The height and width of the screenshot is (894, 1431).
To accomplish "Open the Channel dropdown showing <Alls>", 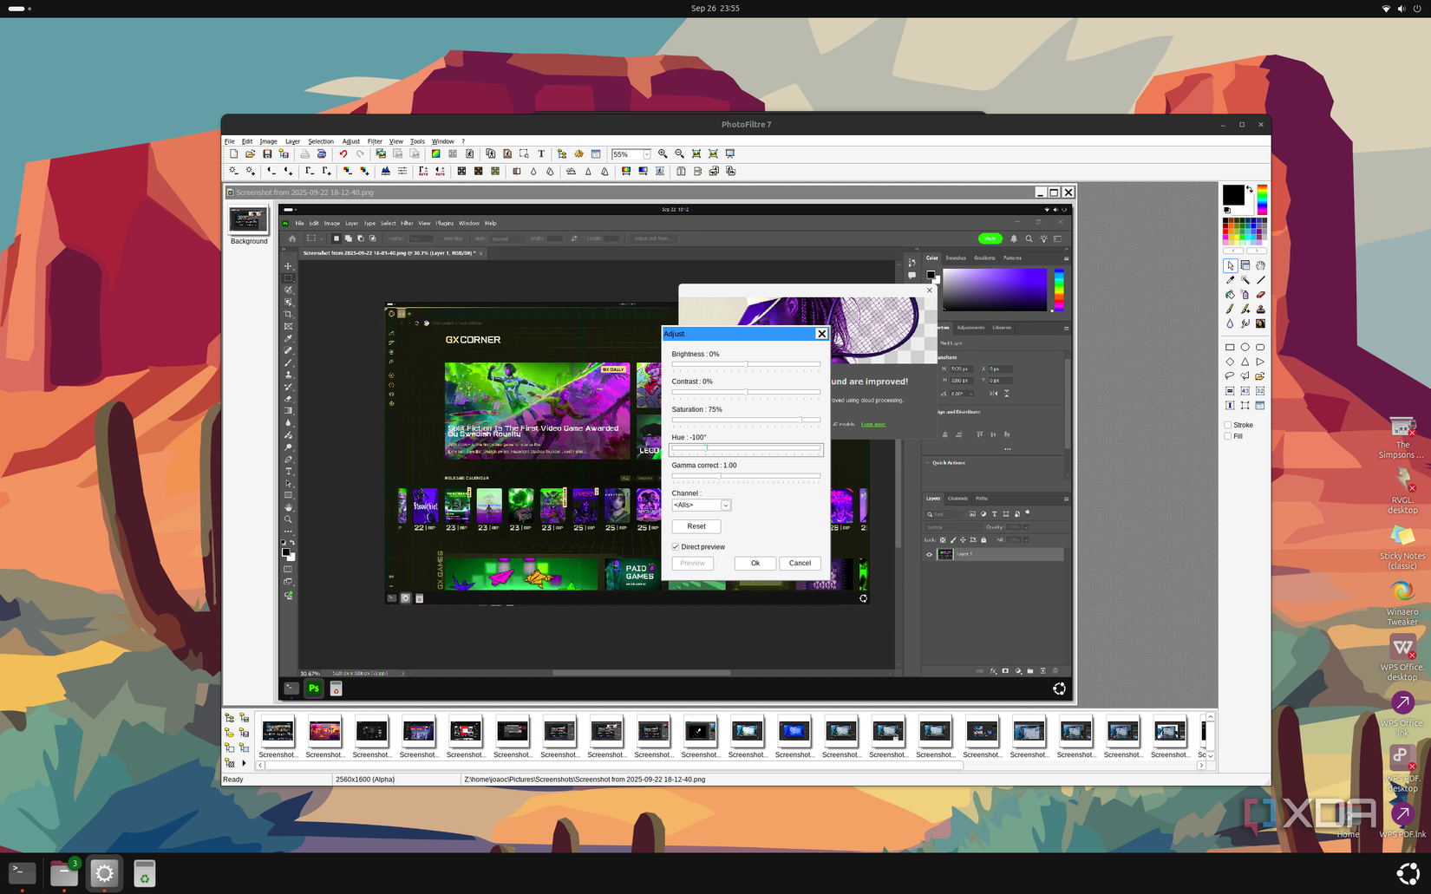I will [x=726, y=505].
